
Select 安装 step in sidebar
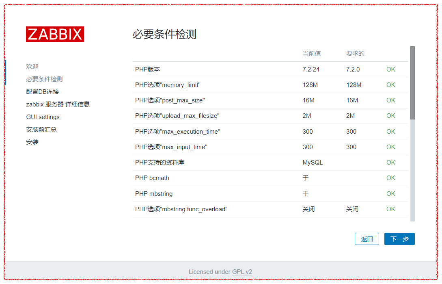point(32,142)
